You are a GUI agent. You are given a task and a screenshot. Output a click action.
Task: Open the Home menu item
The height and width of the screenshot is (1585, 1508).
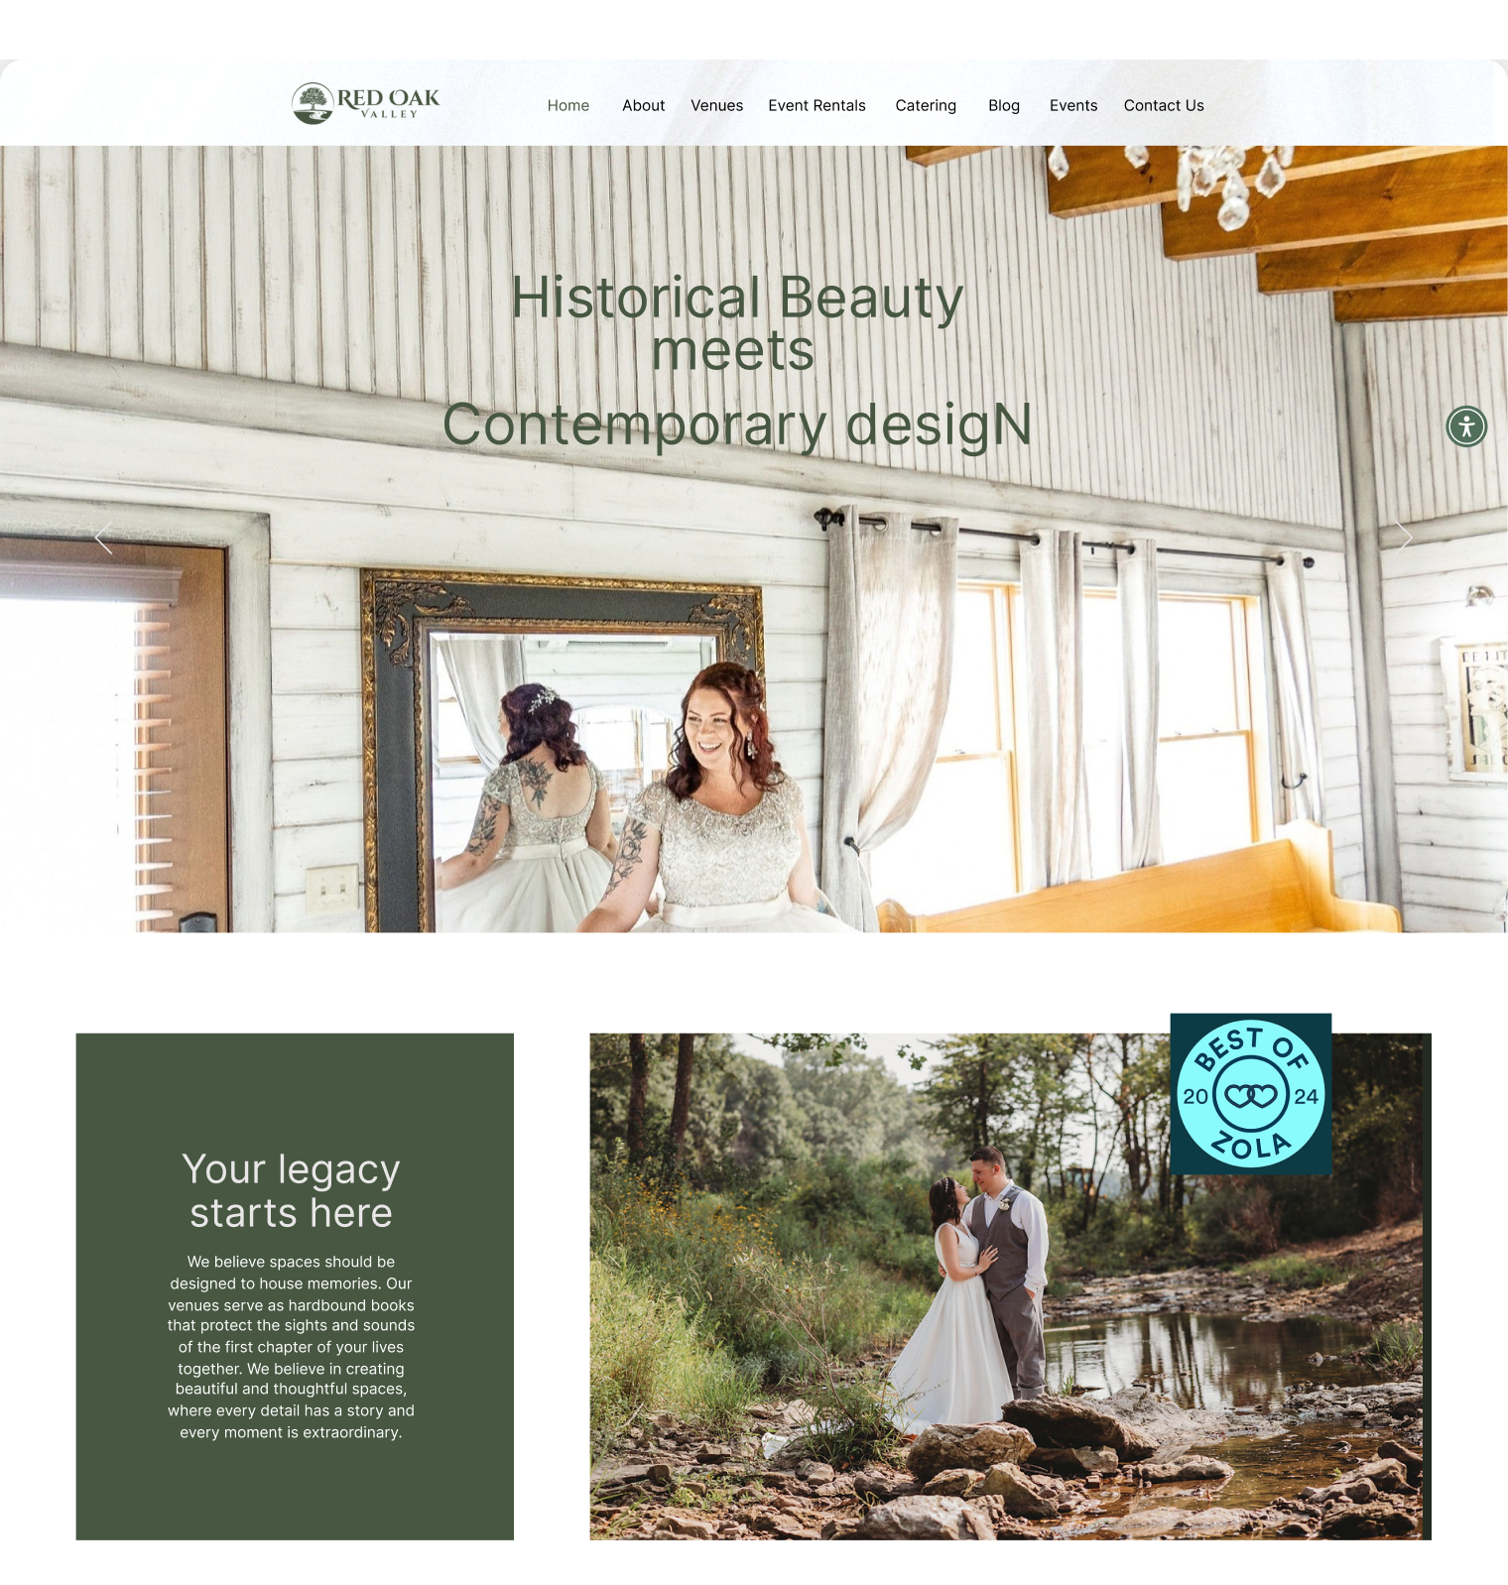click(x=568, y=105)
